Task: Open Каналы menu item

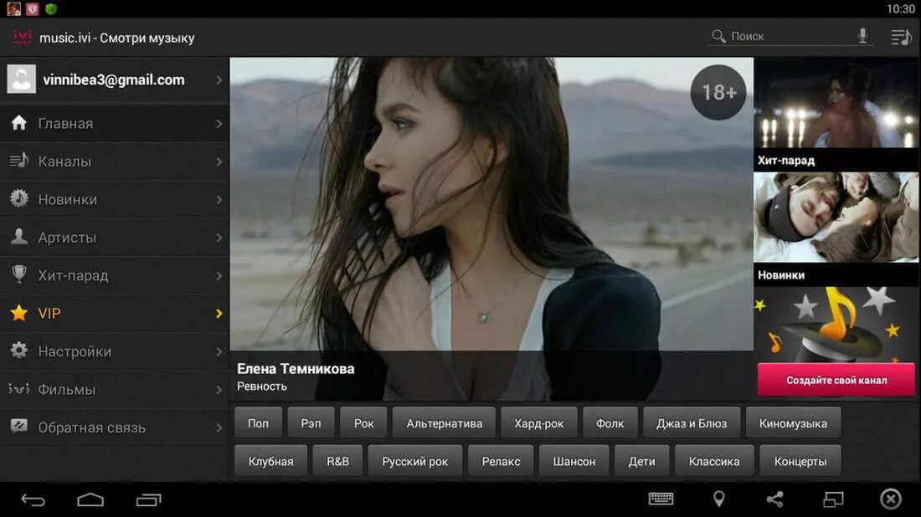Action: (x=115, y=161)
